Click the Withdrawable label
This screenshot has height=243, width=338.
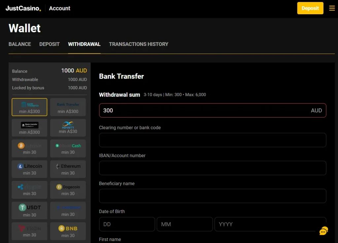(25, 80)
